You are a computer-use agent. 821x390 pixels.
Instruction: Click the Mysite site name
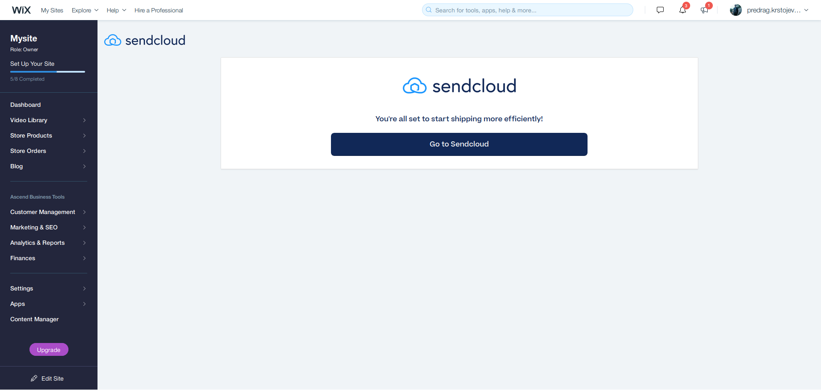point(24,38)
